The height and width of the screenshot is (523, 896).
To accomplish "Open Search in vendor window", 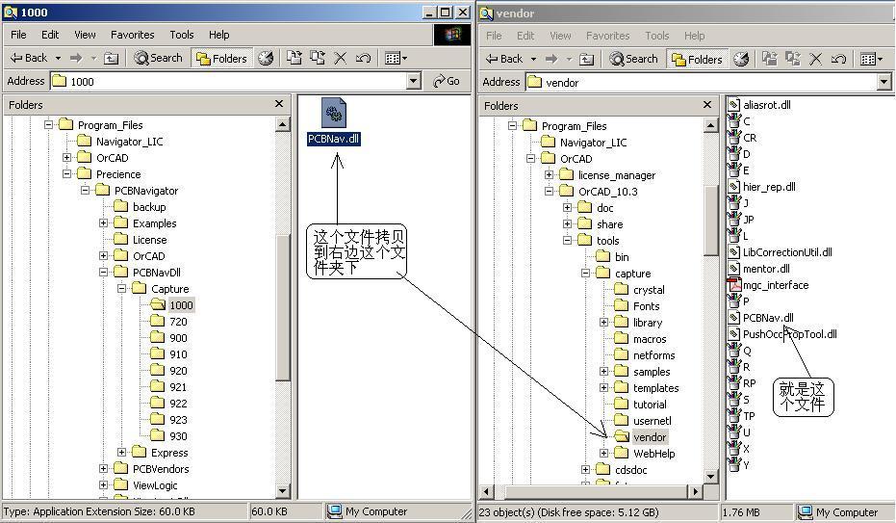I will pyautogui.click(x=633, y=59).
